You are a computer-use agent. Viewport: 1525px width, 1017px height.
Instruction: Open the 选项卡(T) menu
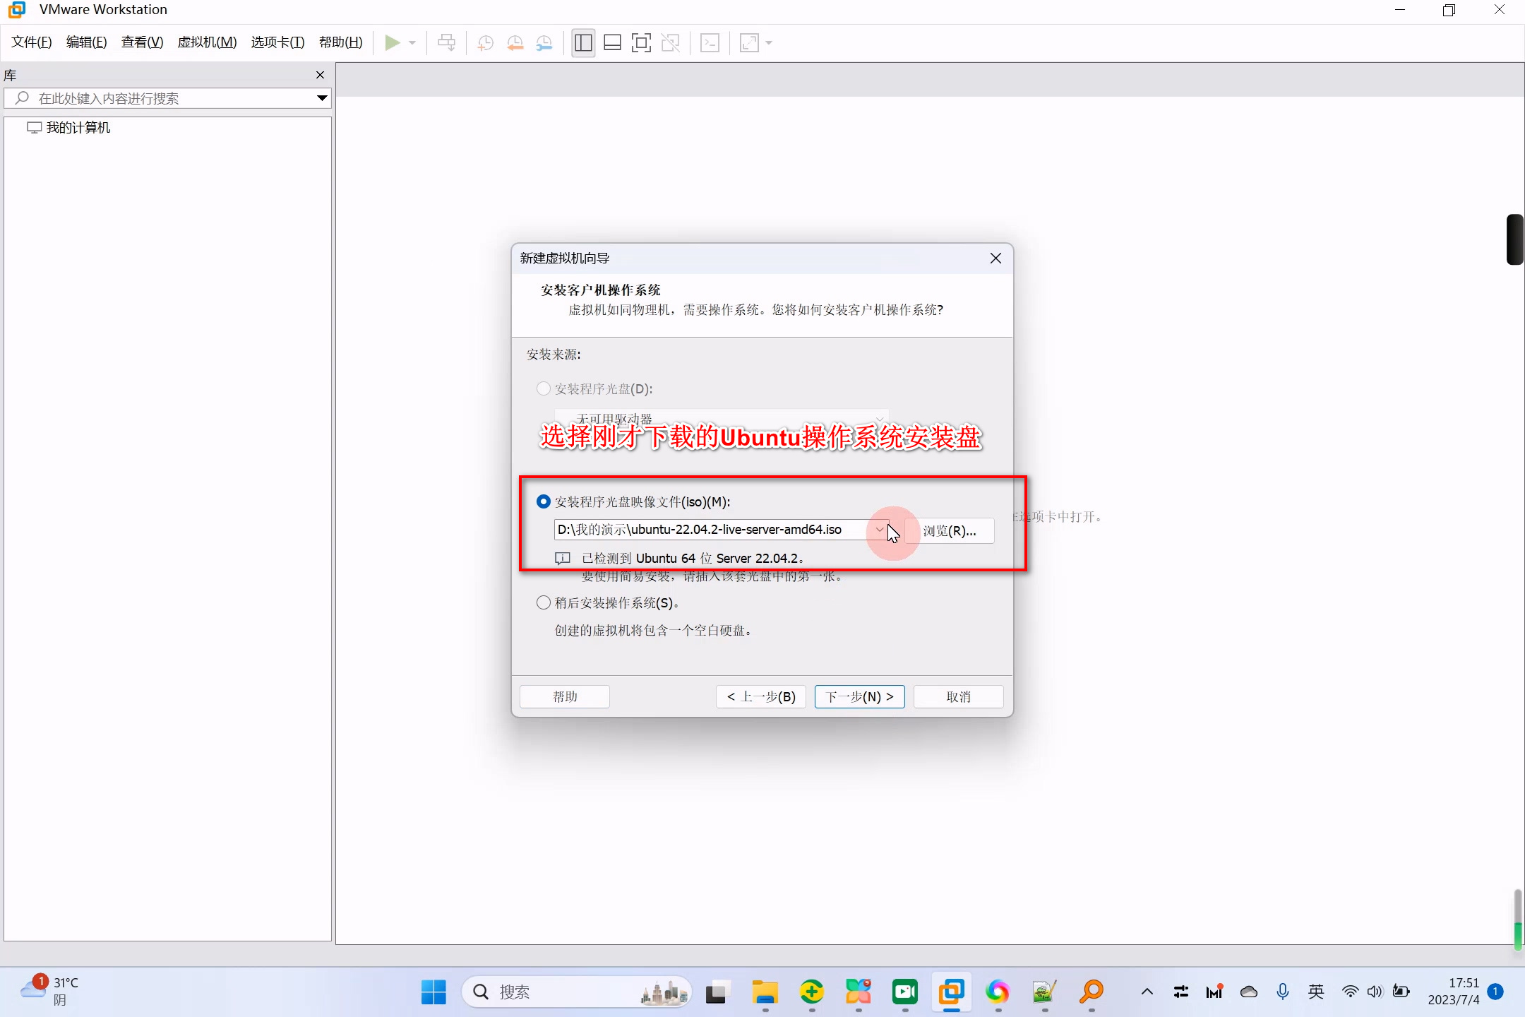pyautogui.click(x=277, y=42)
